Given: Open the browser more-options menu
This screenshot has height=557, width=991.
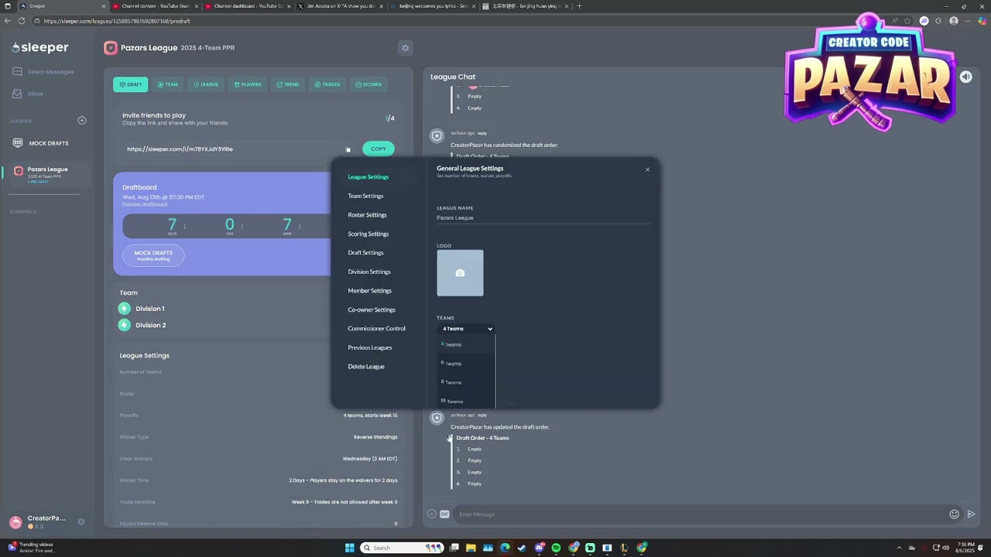Looking at the screenshot, I should 969,21.
